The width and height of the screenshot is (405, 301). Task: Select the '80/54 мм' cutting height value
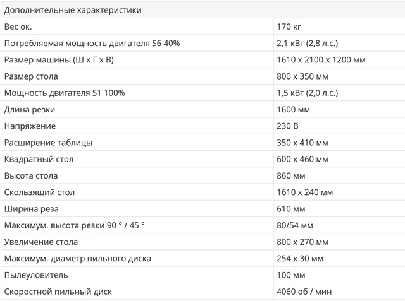(x=296, y=225)
